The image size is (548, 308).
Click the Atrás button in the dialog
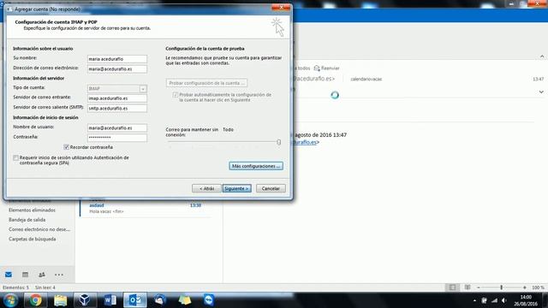(206, 188)
